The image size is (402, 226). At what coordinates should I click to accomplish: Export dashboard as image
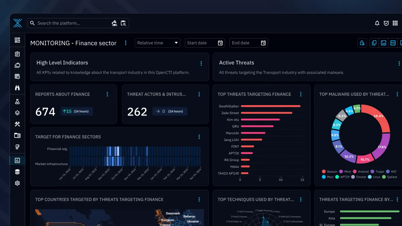[x=384, y=43]
